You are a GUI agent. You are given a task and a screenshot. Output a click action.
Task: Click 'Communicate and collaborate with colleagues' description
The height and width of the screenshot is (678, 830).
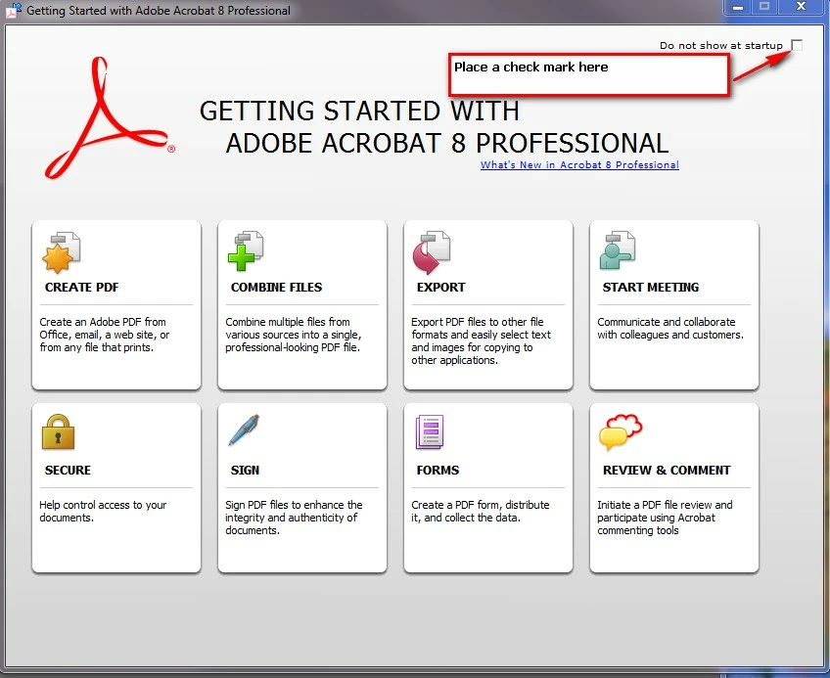click(x=670, y=328)
